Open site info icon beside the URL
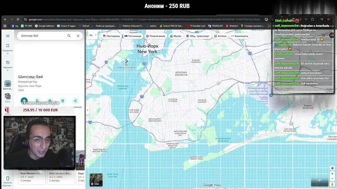Viewport: 337px width, 189px height. pos(25,19)
